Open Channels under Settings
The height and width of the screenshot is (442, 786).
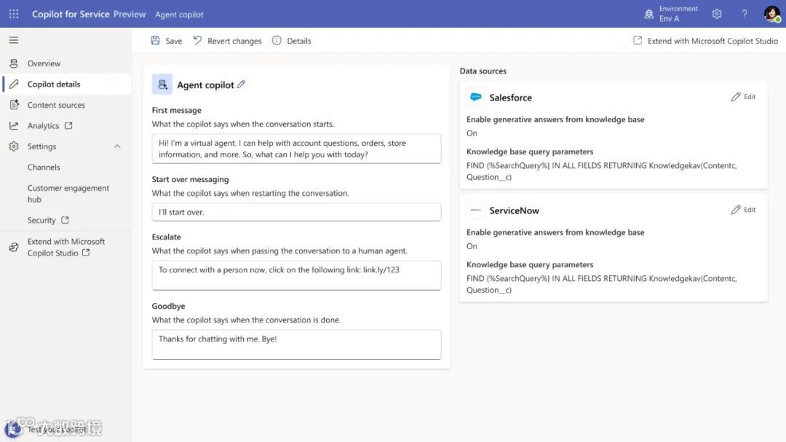(x=44, y=167)
